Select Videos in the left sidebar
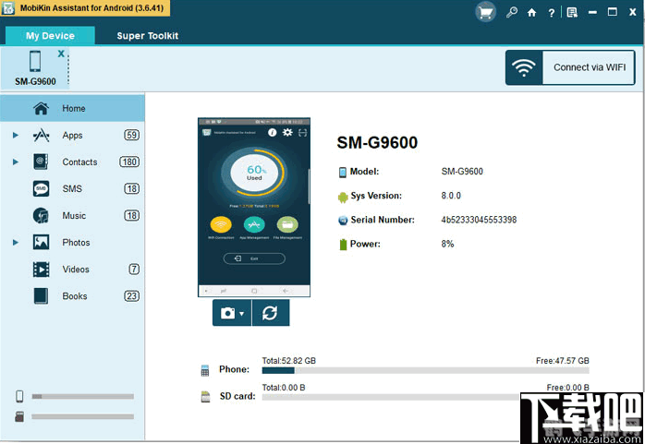 click(x=76, y=270)
